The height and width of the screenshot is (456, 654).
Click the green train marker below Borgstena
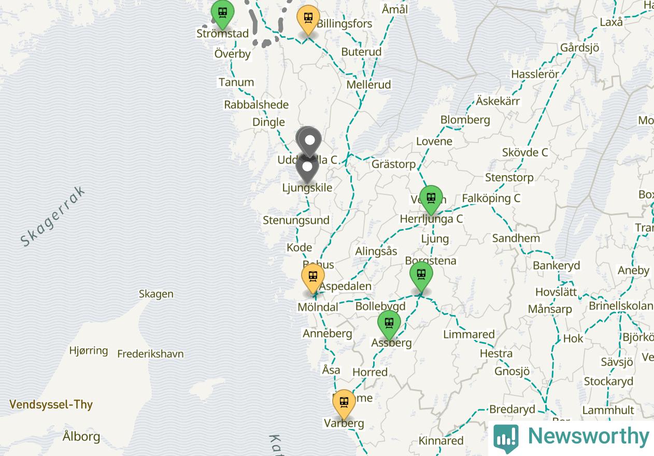pos(421,277)
